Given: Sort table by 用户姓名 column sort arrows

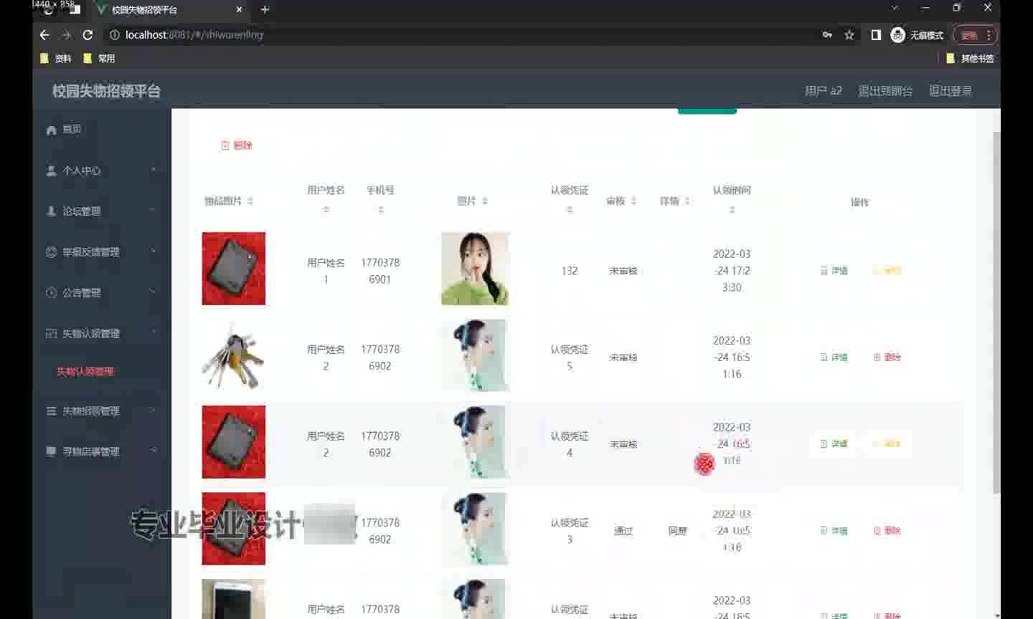Looking at the screenshot, I should [326, 210].
